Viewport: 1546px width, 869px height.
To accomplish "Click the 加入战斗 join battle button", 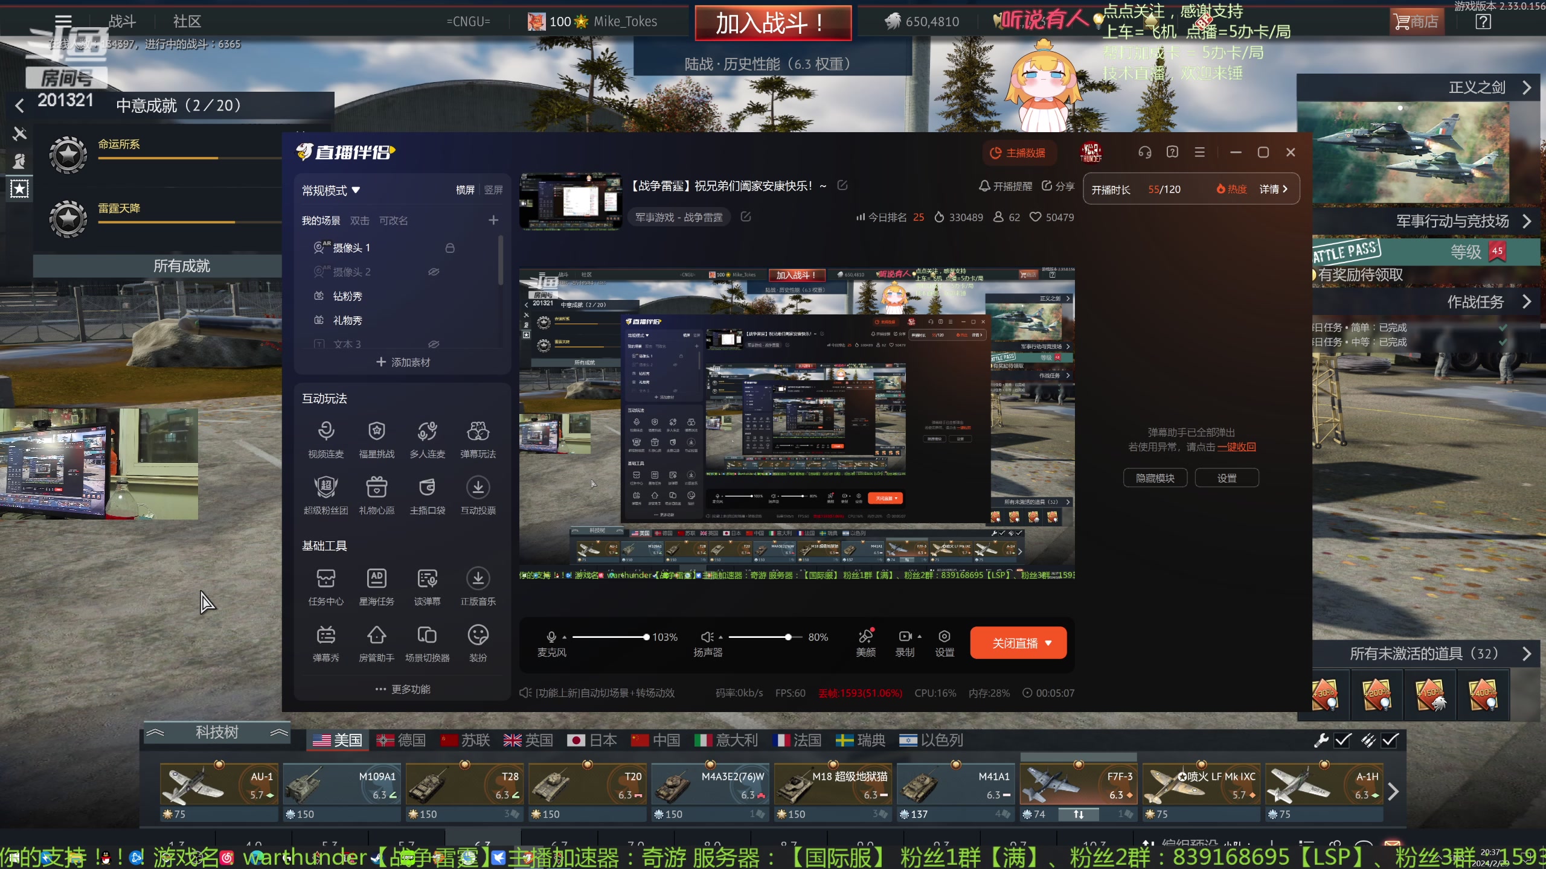I will (x=772, y=23).
